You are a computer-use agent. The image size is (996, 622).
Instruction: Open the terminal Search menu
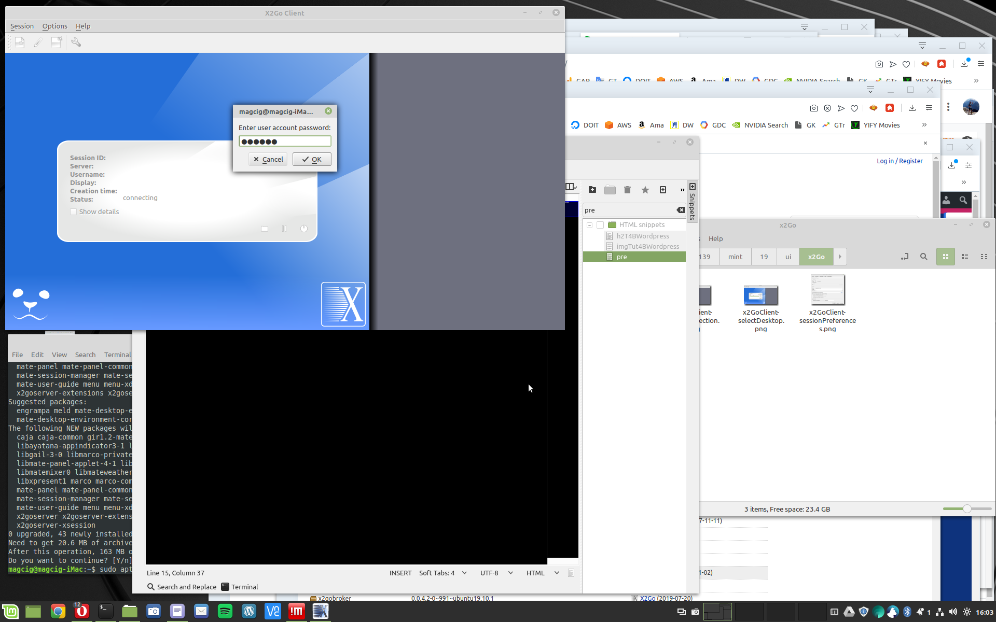coord(85,355)
